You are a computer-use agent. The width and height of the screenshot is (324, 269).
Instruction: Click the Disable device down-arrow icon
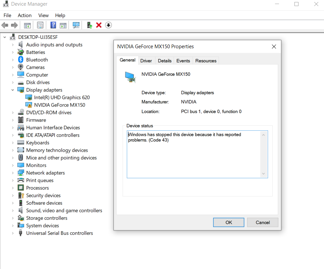coord(108,25)
